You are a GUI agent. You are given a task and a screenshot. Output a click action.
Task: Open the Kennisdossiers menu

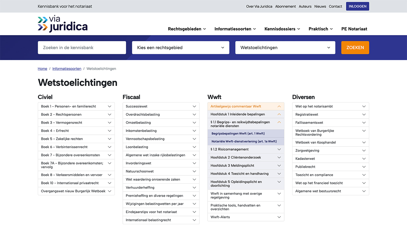282,29
